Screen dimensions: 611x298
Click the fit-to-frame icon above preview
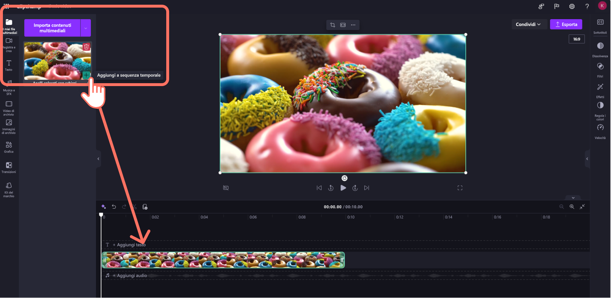(343, 25)
